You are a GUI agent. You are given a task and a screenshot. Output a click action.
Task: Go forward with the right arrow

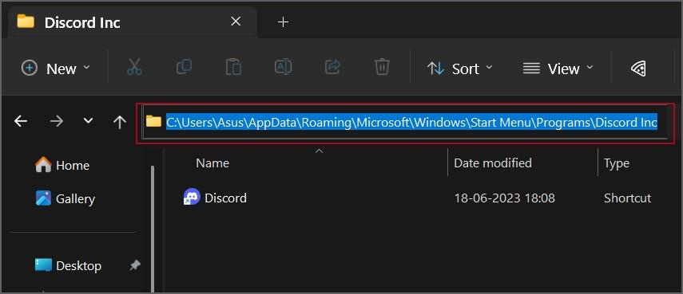pos(56,122)
